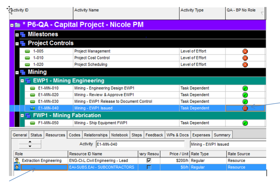Viewport: 280px width, 183px height.
Task: Click the empty Role cell for EAI-SUBS
Action: point(44,167)
